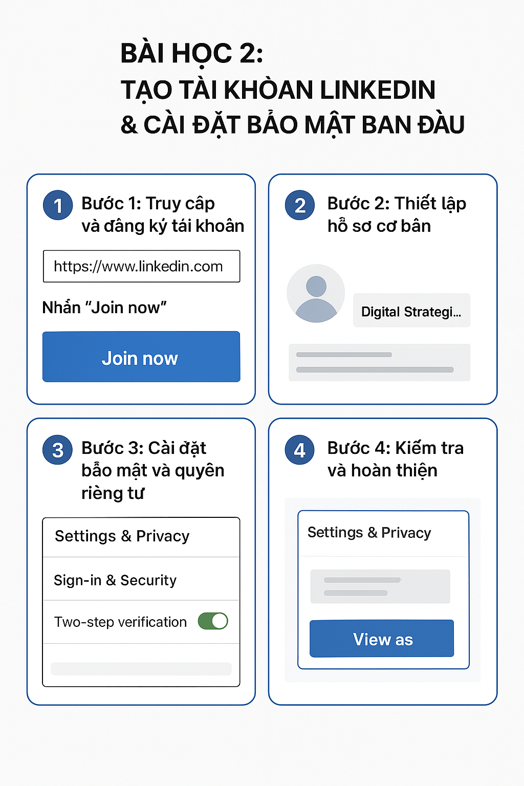The image size is (524, 786).
Task: Open the Digital Strategi... headline field
Action: click(x=411, y=311)
